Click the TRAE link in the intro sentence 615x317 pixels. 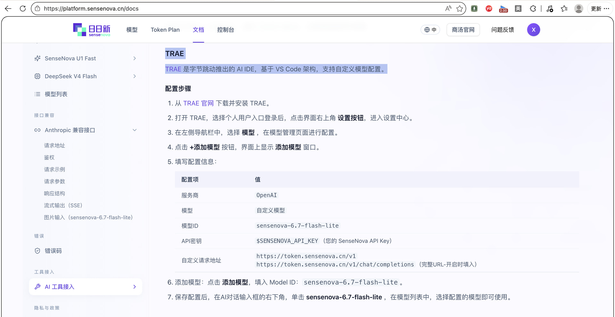(173, 69)
